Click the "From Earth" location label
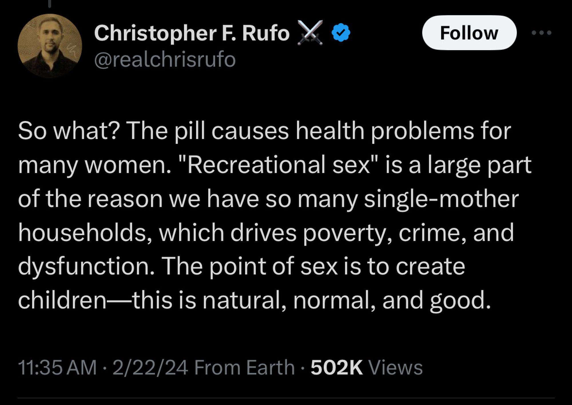 245,367
